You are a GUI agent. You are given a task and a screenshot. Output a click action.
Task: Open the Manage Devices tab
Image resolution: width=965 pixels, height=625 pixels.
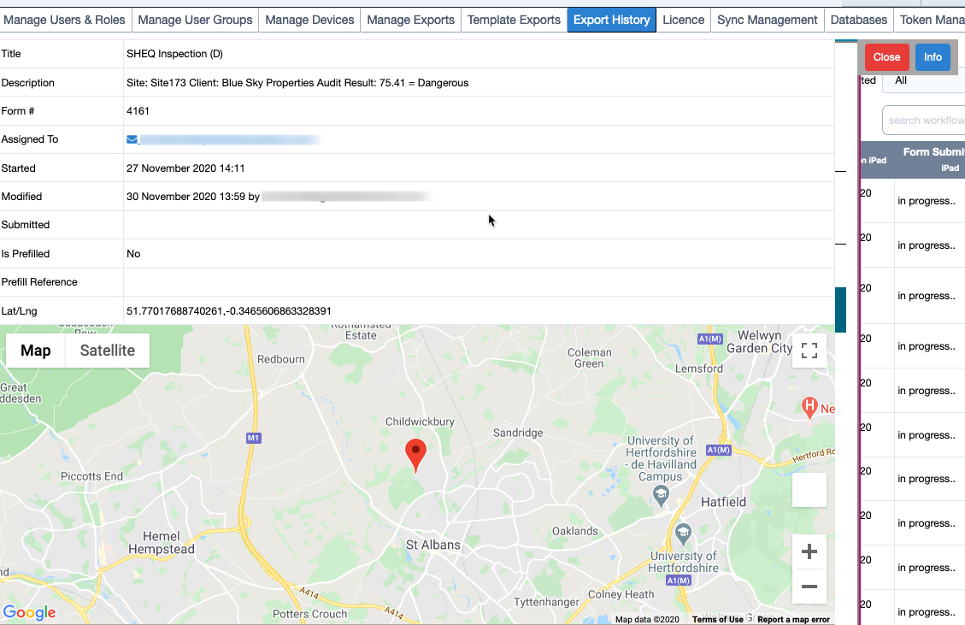pyautogui.click(x=309, y=20)
